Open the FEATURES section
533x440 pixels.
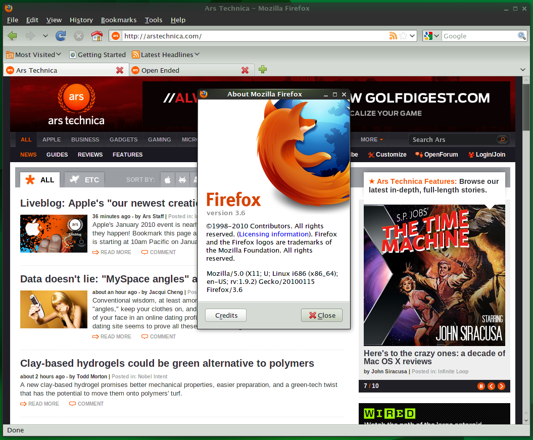click(128, 155)
